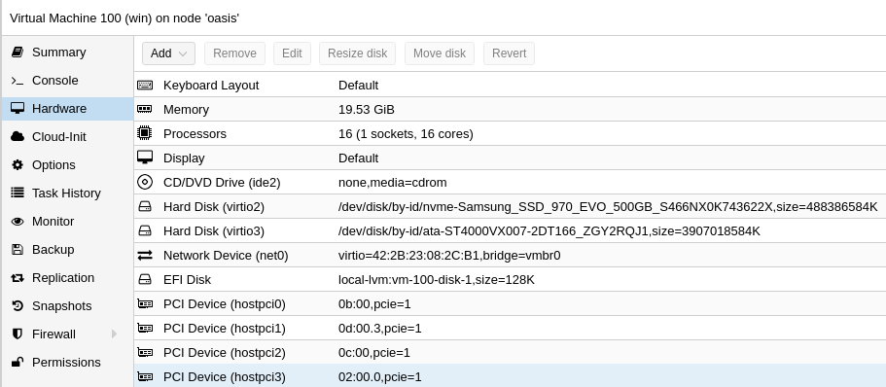This screenshot has width=886, height=387.
Task: Open the Snapshots history icon
Action: (18, 305)
